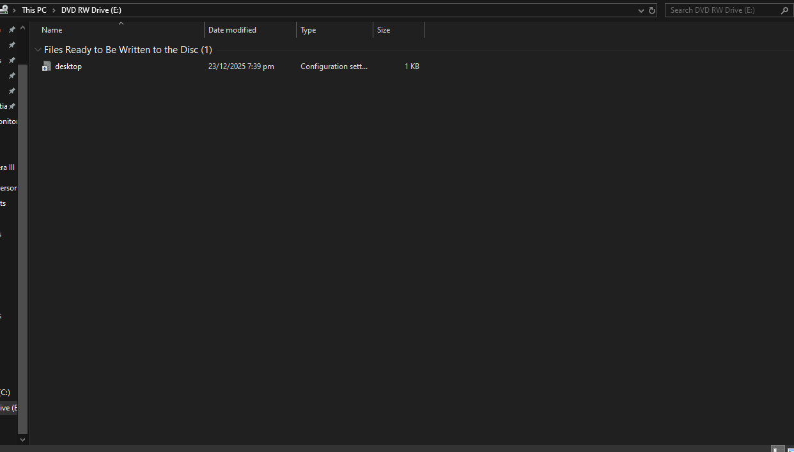The height and width of the screenshot is (452, 794).
Task: Open the (C:) drive in navigation pane
Action: [x=5, y=393]
